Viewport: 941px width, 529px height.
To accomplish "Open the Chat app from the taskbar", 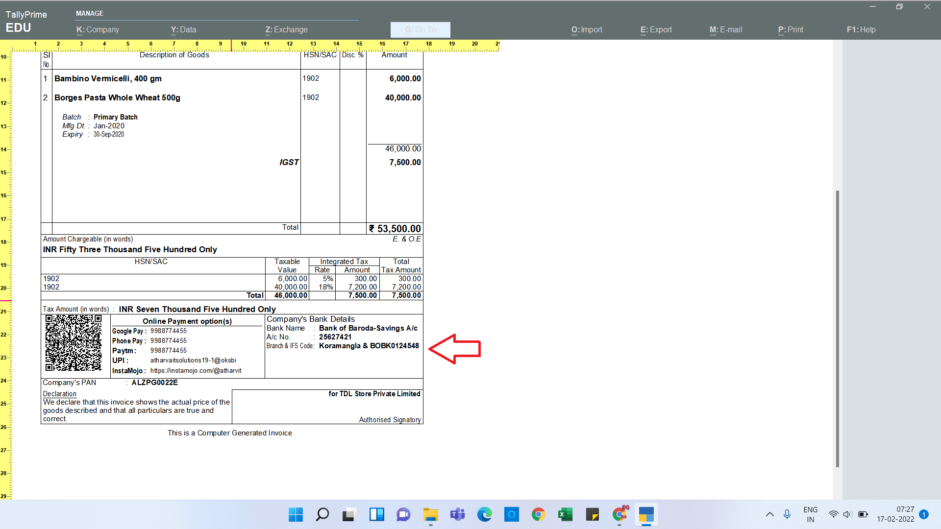I will point(403,515).
